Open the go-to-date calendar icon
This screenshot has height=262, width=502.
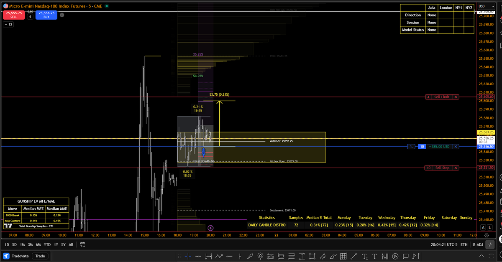click(82, 244)
